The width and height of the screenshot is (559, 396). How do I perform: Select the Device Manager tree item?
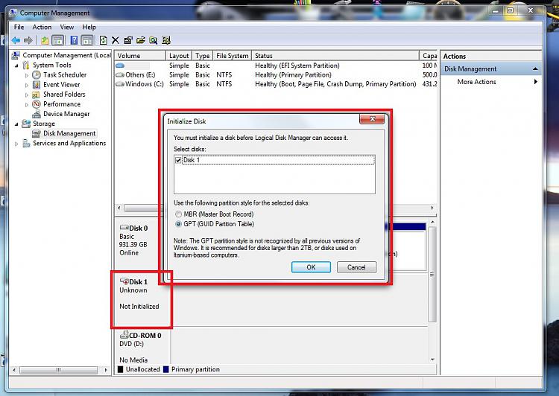click(x=66, y=114)
